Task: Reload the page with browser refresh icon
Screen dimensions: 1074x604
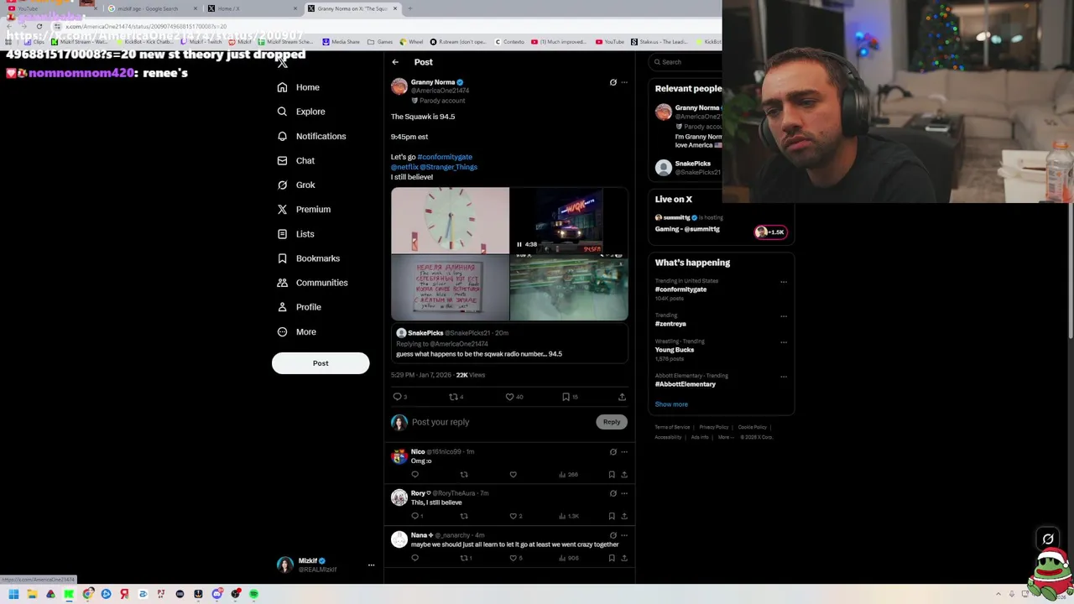Action: tap(39, 26)
